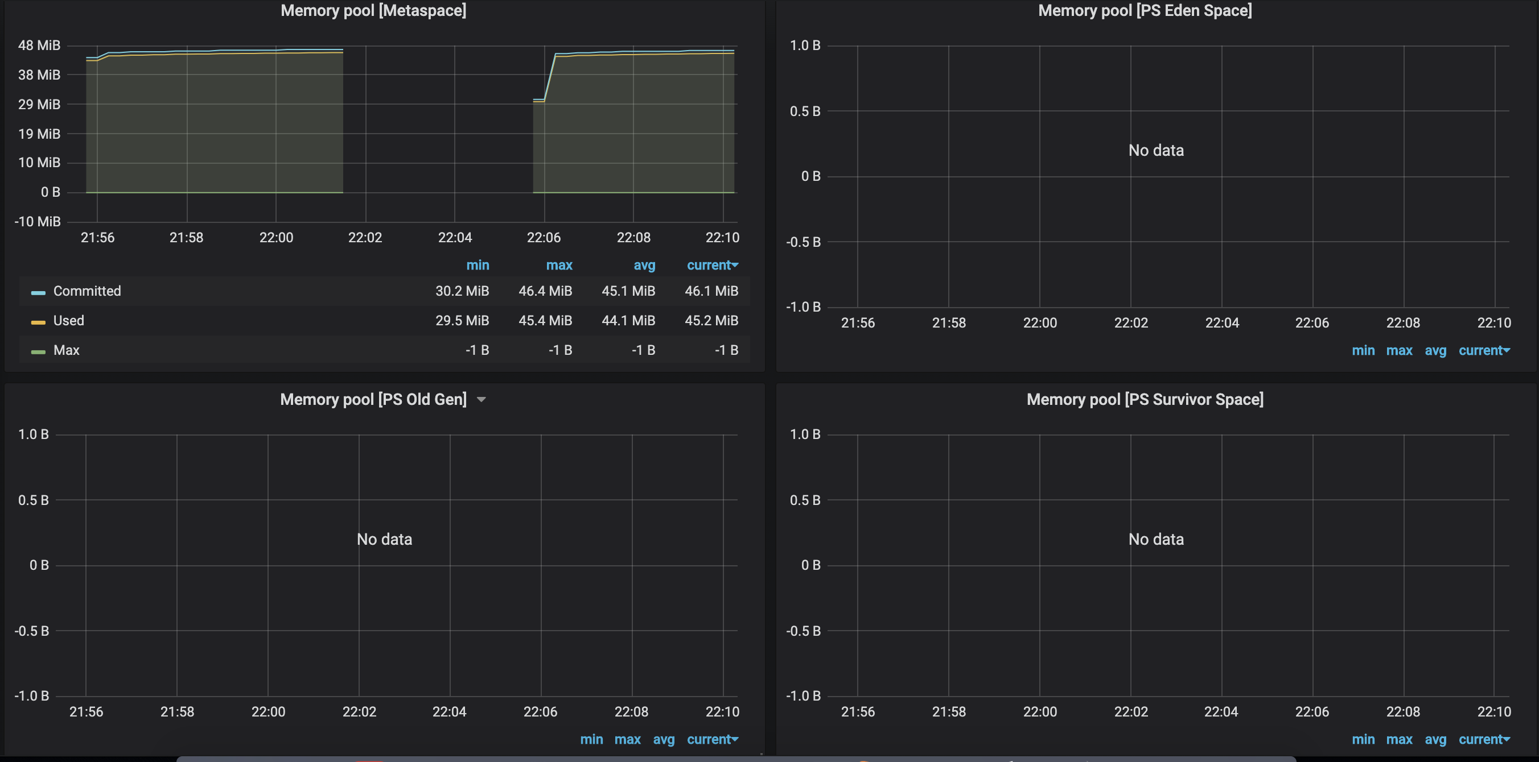Sort the PS Eden Space legend by min

coord(1363,350)
